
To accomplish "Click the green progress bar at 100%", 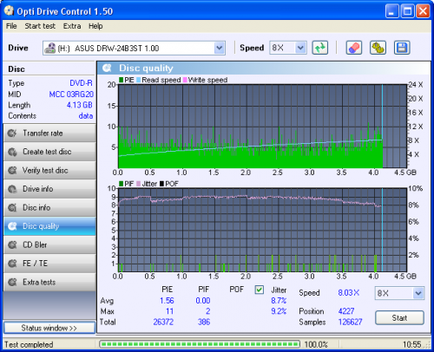I will tap(200, 344).
